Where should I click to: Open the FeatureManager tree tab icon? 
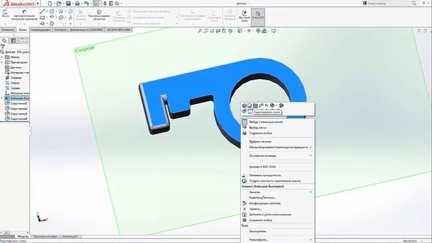point(4,40)
